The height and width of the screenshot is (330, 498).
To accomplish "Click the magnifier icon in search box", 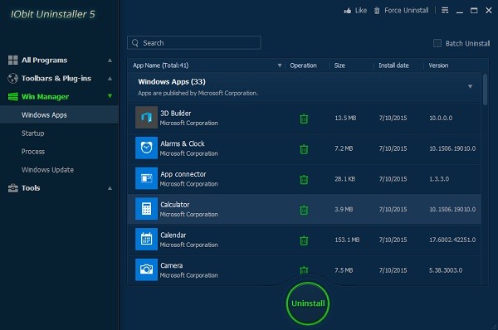I will point(135,43).
